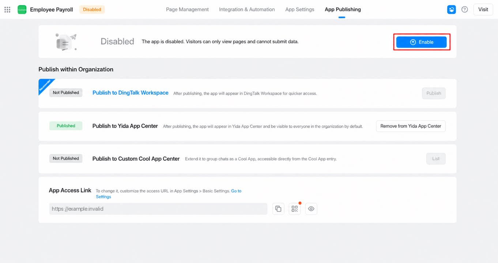
Task: Select the App Publishing tab
Action: click(343, 10)
